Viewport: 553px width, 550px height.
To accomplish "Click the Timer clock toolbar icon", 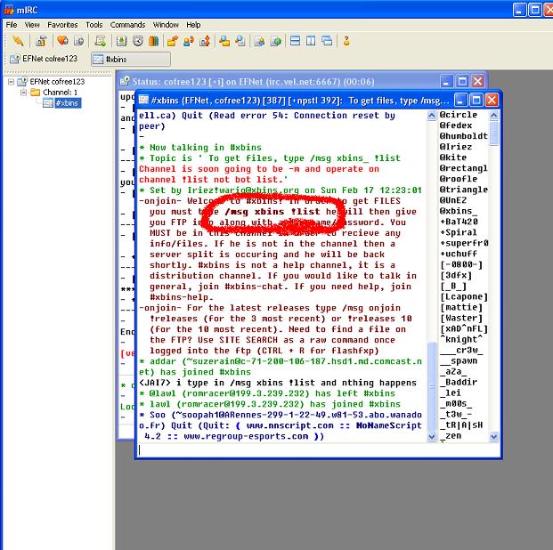I will pos(138,41).
